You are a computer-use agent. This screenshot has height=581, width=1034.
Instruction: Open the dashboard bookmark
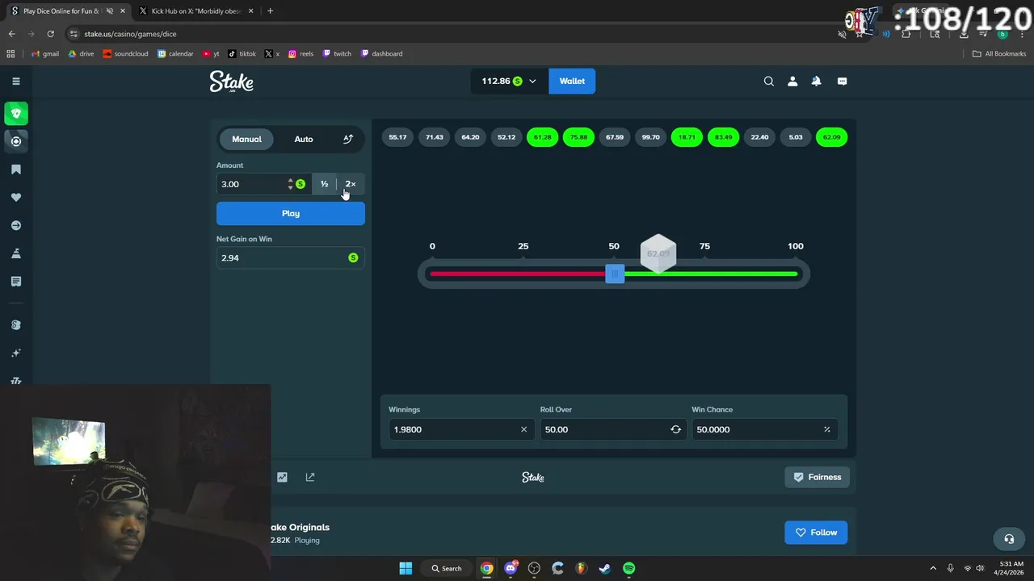tap(381, 54)
